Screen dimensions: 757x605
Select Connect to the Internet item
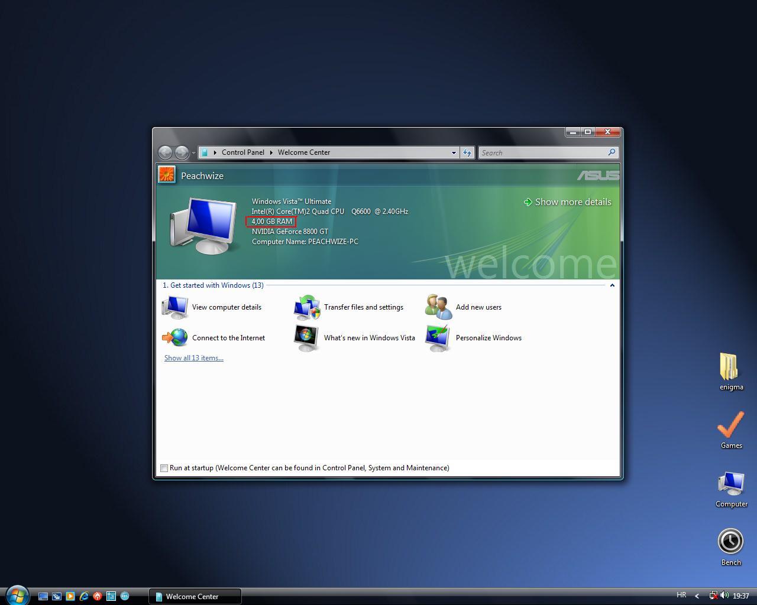[213, 338]
